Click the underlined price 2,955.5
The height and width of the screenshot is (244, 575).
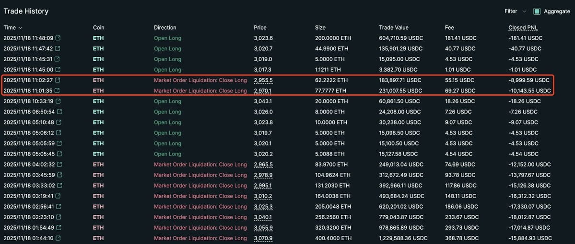pyautogui.click(x=263, y=80)
